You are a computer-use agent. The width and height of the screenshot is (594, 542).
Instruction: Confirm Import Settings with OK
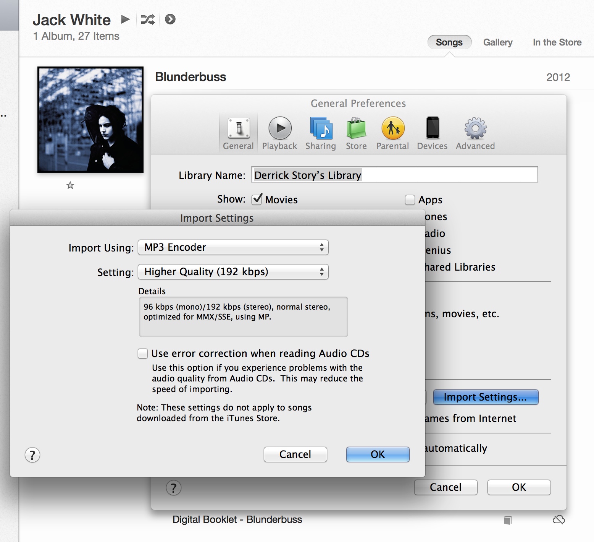[x=378, y=454]
